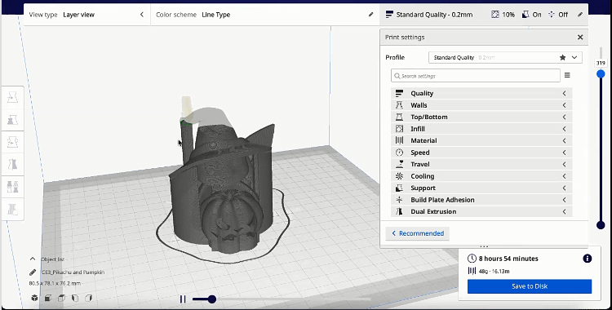Collapse the Object list chevron
This screenshot has width=612, height=310.
(x=33, y=259)
